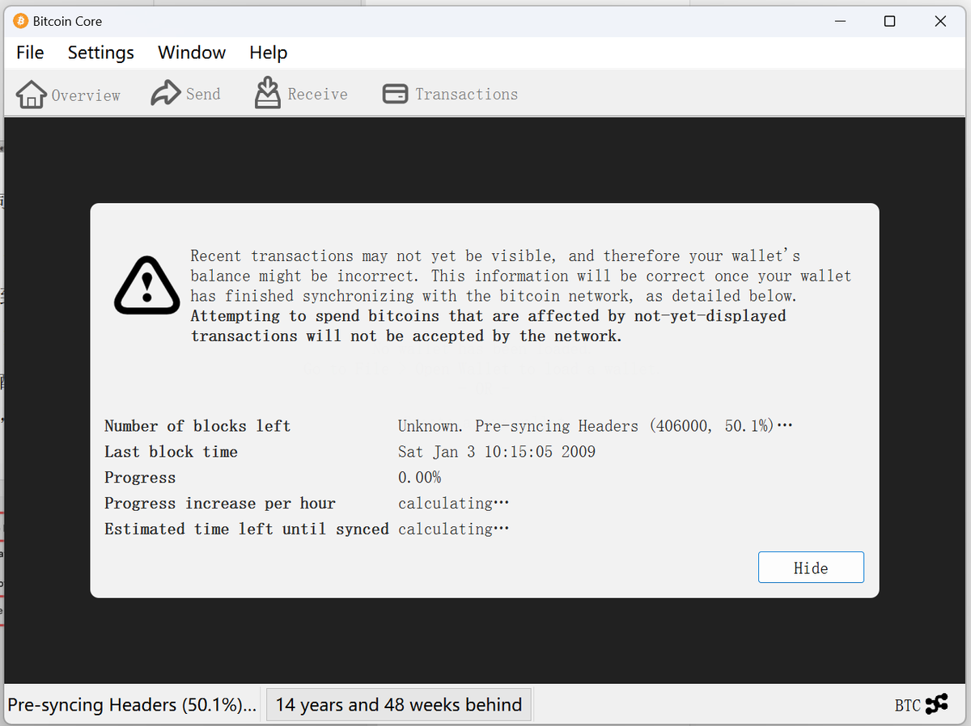971x726 pixels.
Task: Hide the sync warning overlay
Action: pyautogui.click(x=811, y=568)
